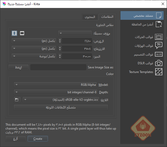This screenshot has width=167, height=147.
Task: Click the ألغِ cancel button
Action: click(16, 139)
